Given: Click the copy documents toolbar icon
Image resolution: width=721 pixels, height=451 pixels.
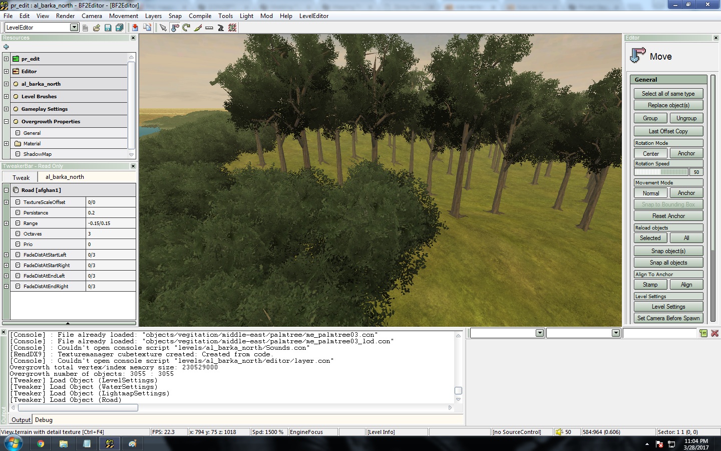Looking at the screenshot, I should click(147, 28).
